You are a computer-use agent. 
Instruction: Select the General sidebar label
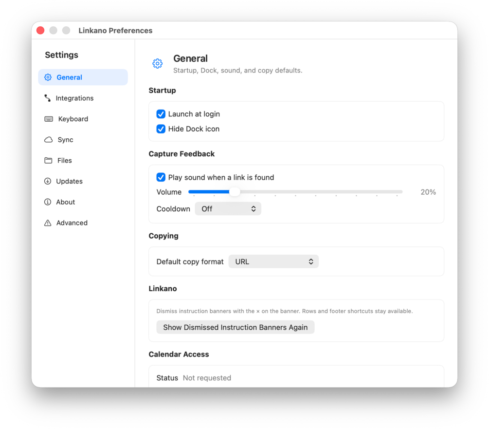pos(69,77)
